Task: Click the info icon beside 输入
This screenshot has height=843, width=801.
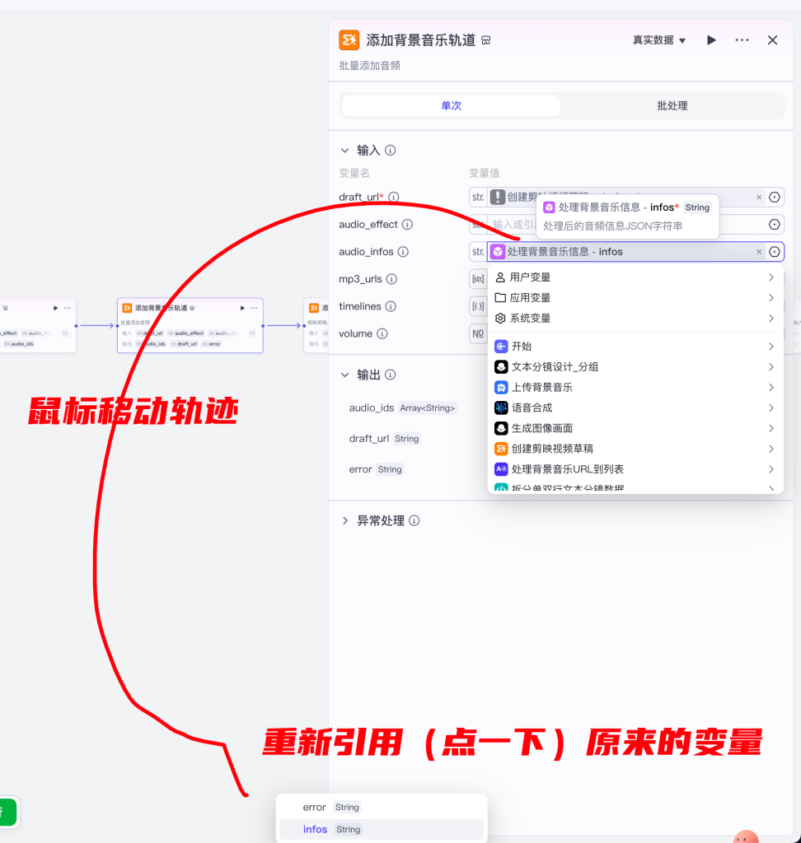Action: (391, 151)
